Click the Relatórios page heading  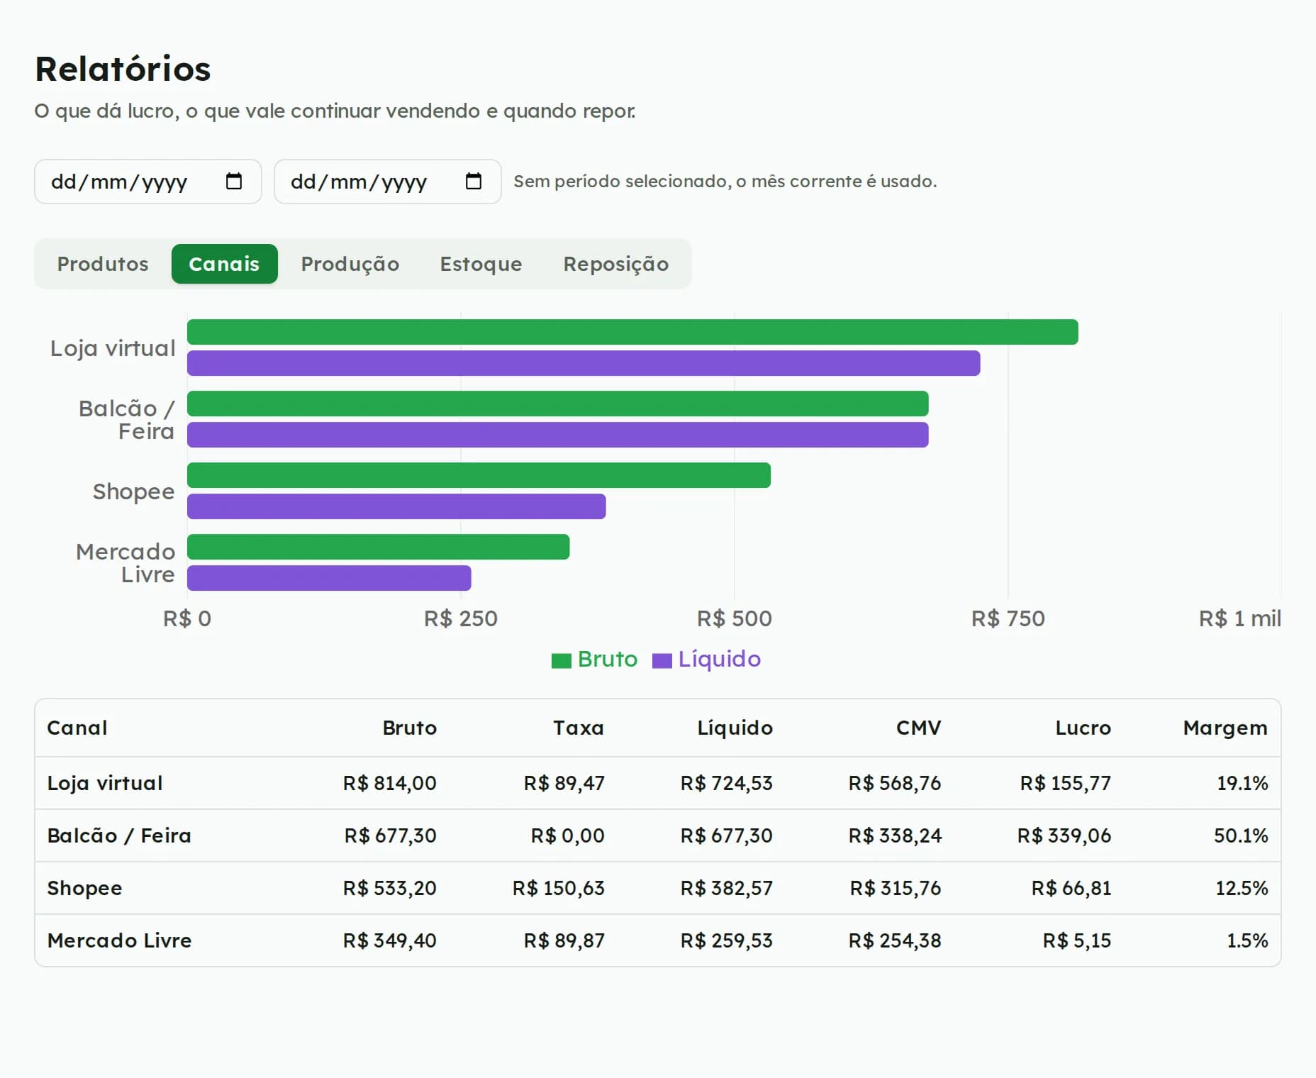tap(123, 69)
